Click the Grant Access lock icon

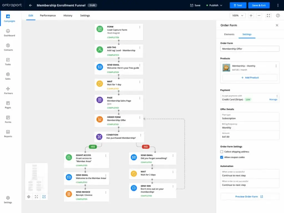pyautogui.click(x=69, y=158)
